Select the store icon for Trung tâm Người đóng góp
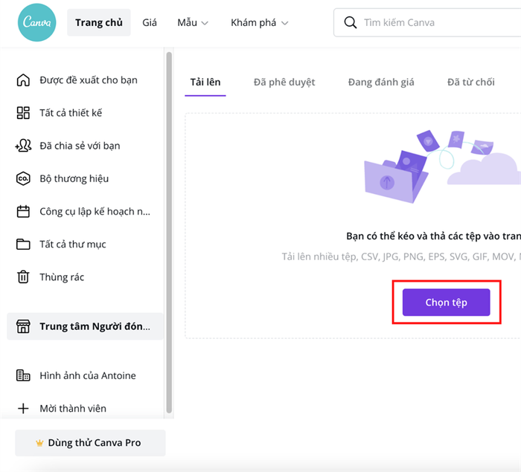521x472 pixels. click(23, 326)
